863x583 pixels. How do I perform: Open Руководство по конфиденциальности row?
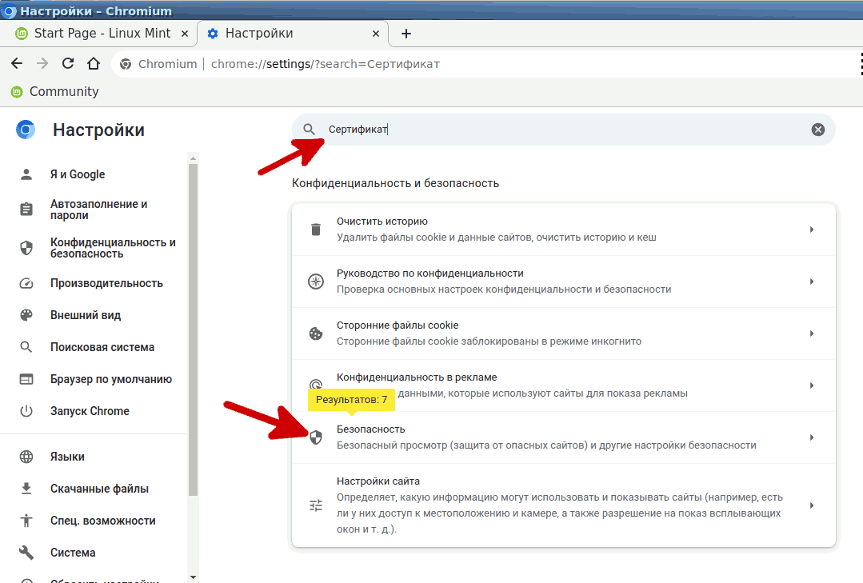click(x=564, y=282)
